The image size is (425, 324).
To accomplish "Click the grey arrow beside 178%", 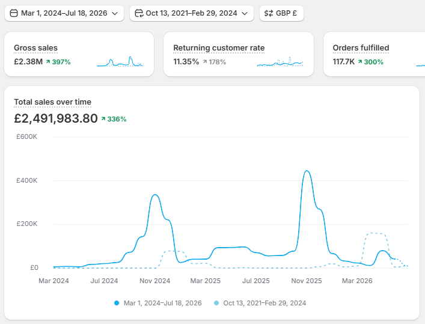I will (x=205, y=62).
